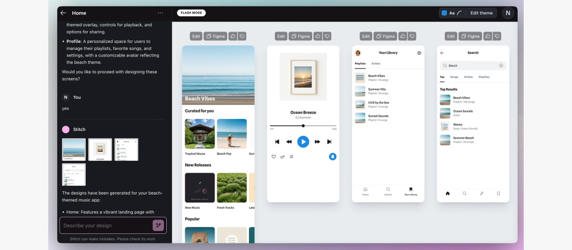Click Figma button above the Search screen
The width and height of the screenshot is (572, 250).
(x=470, y=36)
